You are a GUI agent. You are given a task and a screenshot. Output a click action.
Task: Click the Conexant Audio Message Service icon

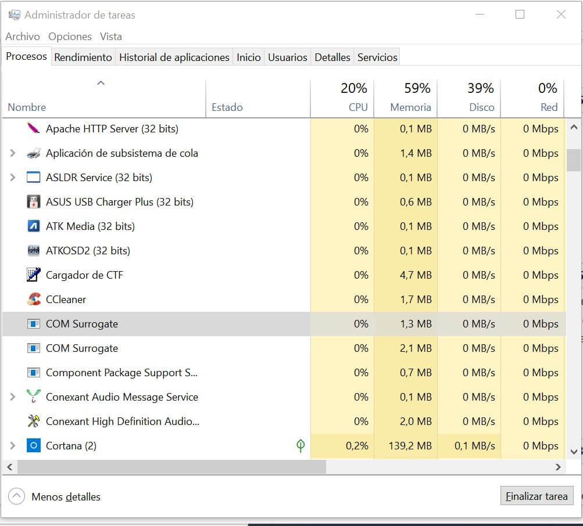(34, 397)
